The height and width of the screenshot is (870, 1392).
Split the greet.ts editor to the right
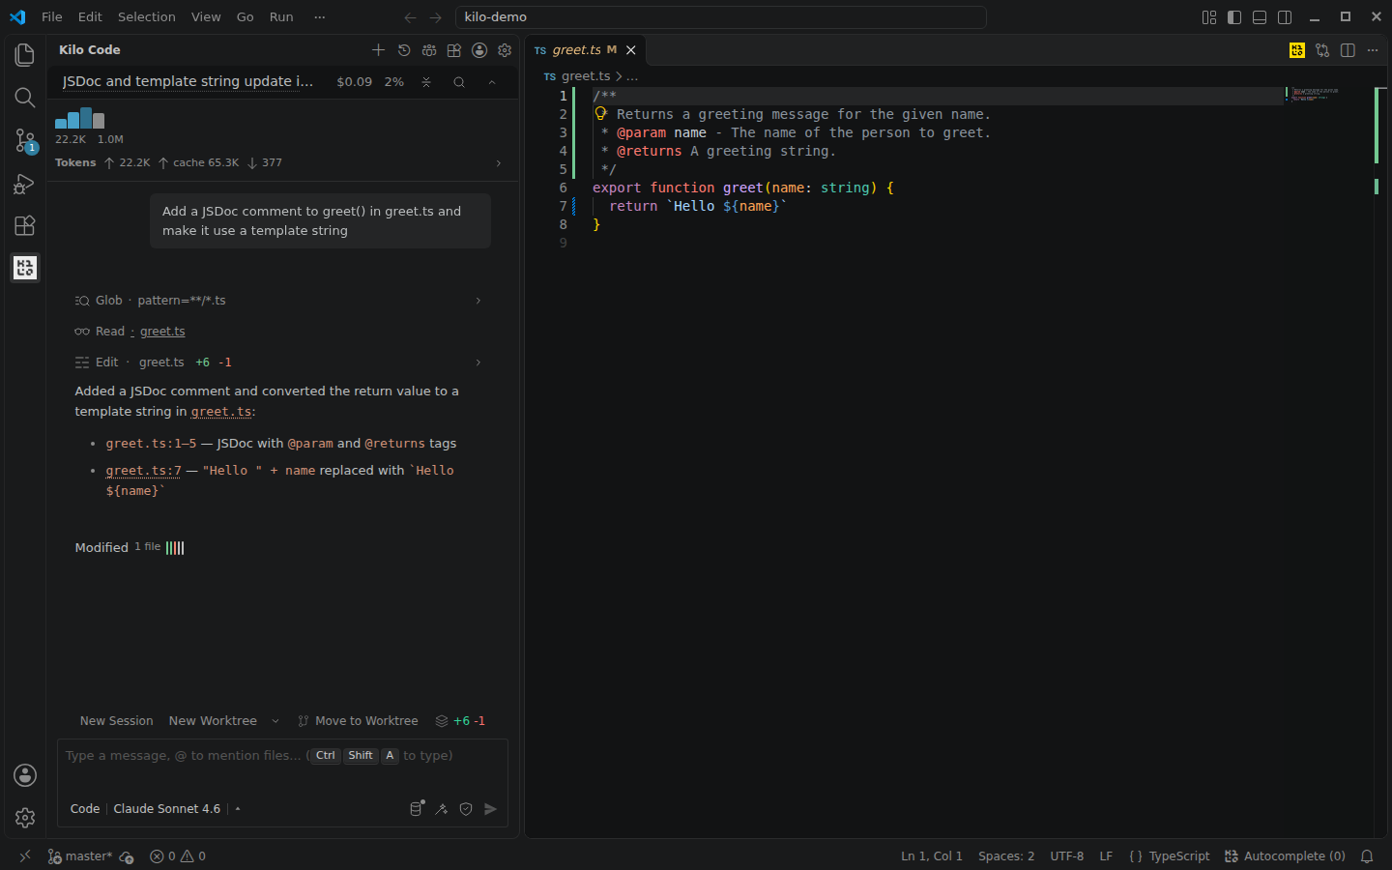tap(1348, 50)
